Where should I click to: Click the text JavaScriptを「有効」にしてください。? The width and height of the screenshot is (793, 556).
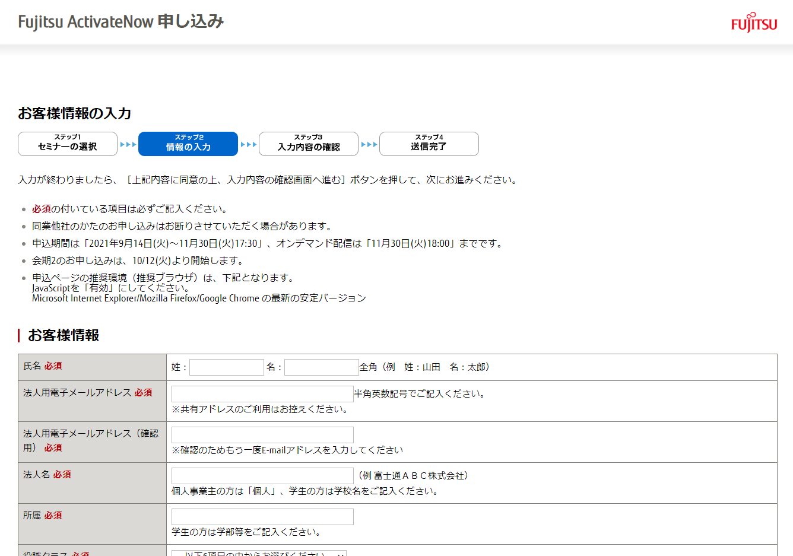[x=111, y=288]
